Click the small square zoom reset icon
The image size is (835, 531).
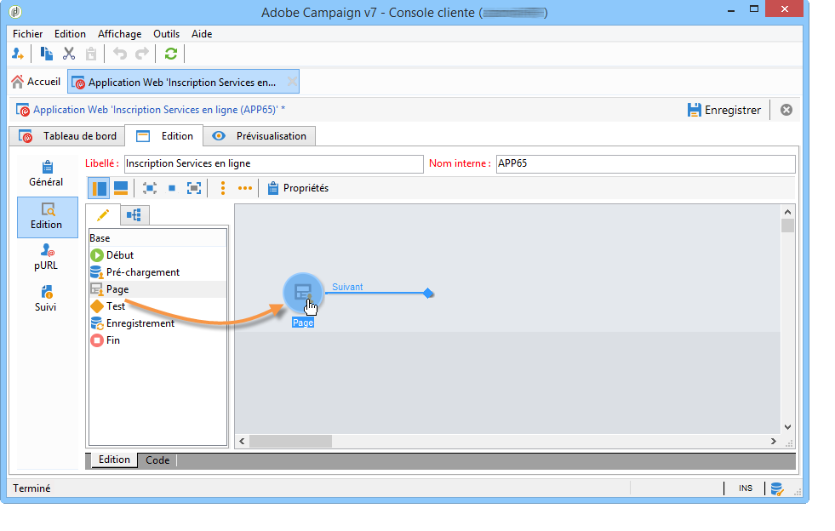pos(171,188)
